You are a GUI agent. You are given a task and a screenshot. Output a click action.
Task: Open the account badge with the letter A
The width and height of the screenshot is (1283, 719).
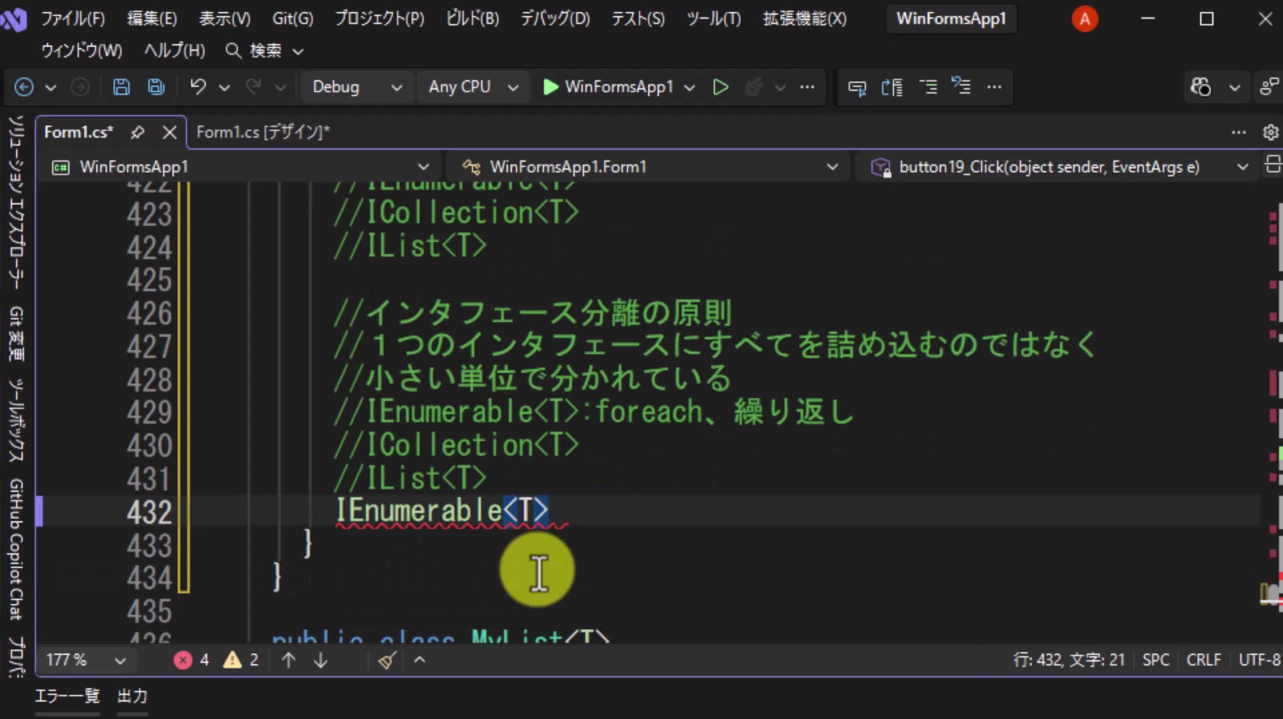1085,19
